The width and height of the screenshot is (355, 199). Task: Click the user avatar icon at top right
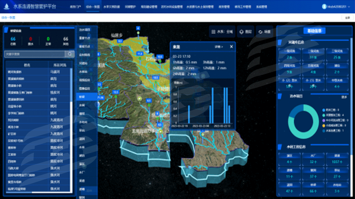(x=324, y=7)
